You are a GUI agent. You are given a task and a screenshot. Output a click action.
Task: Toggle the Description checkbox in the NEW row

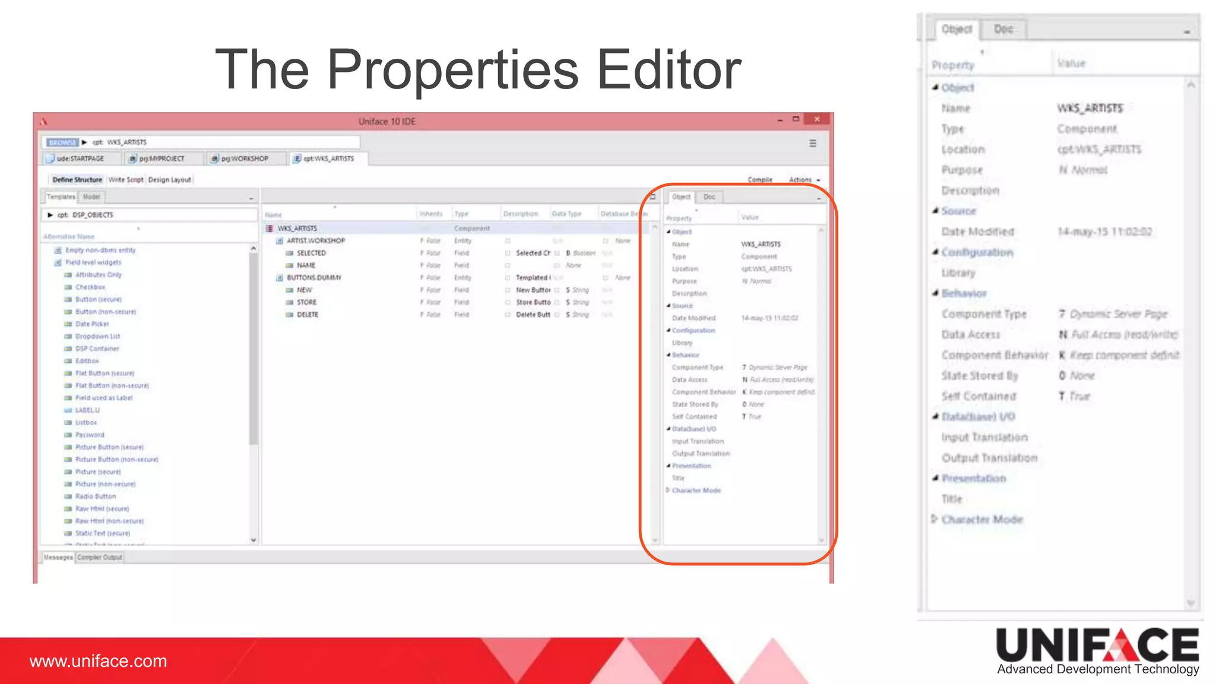[508, 290]
